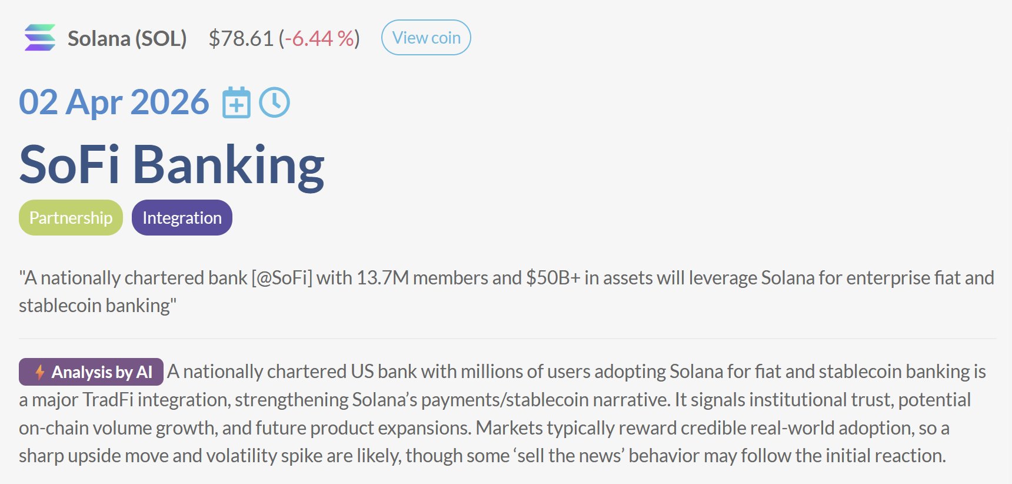The image size is (1012, 484).
Task: Click the lightning bolt icon in AI badge
Action: pyautogui.click(x=39, y=372)
